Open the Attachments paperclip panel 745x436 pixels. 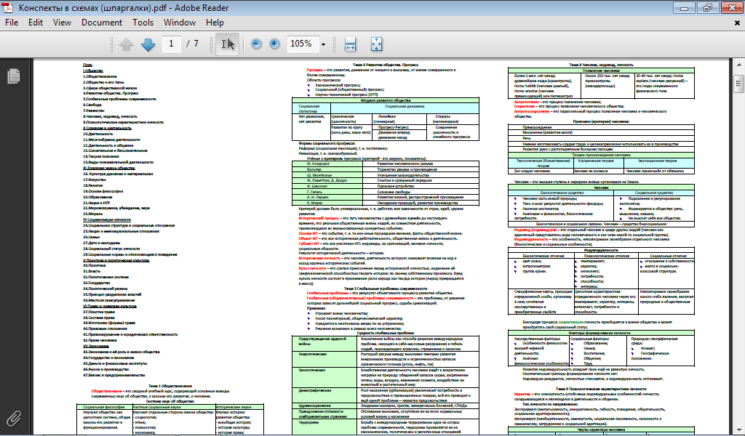14,418
